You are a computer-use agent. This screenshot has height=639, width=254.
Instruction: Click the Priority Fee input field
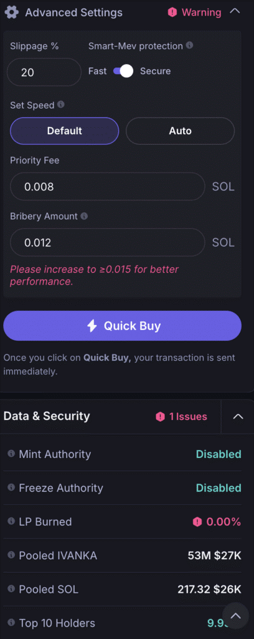[108, 187]
